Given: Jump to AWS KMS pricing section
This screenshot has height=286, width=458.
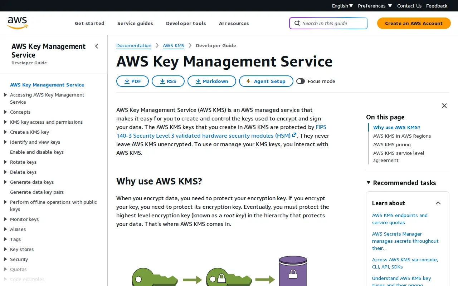Looking at the screenshot, I should (x=392, y=144).
